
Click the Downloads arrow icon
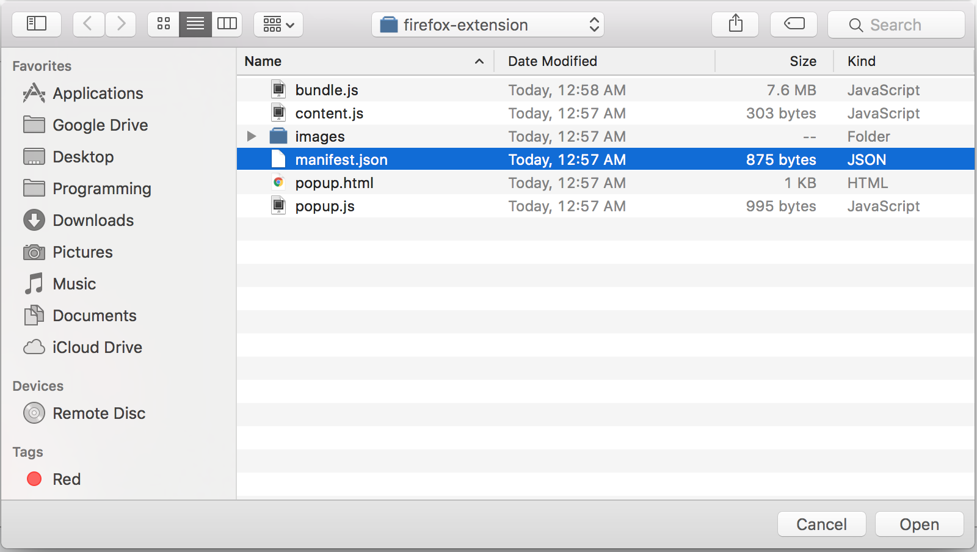click(34, 220)
